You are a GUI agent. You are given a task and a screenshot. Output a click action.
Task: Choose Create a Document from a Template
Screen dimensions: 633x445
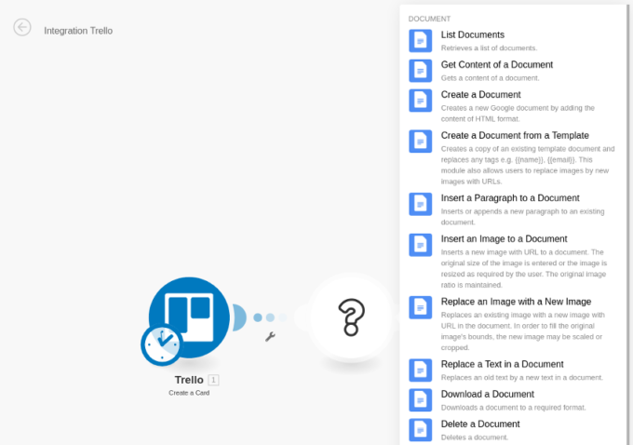pyautogui.click(x=514, y=136)
